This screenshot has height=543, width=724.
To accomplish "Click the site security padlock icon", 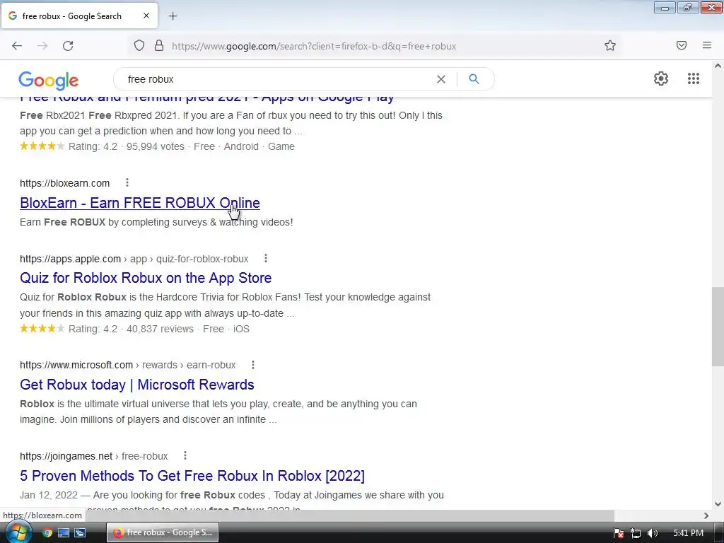I will 159,45.
